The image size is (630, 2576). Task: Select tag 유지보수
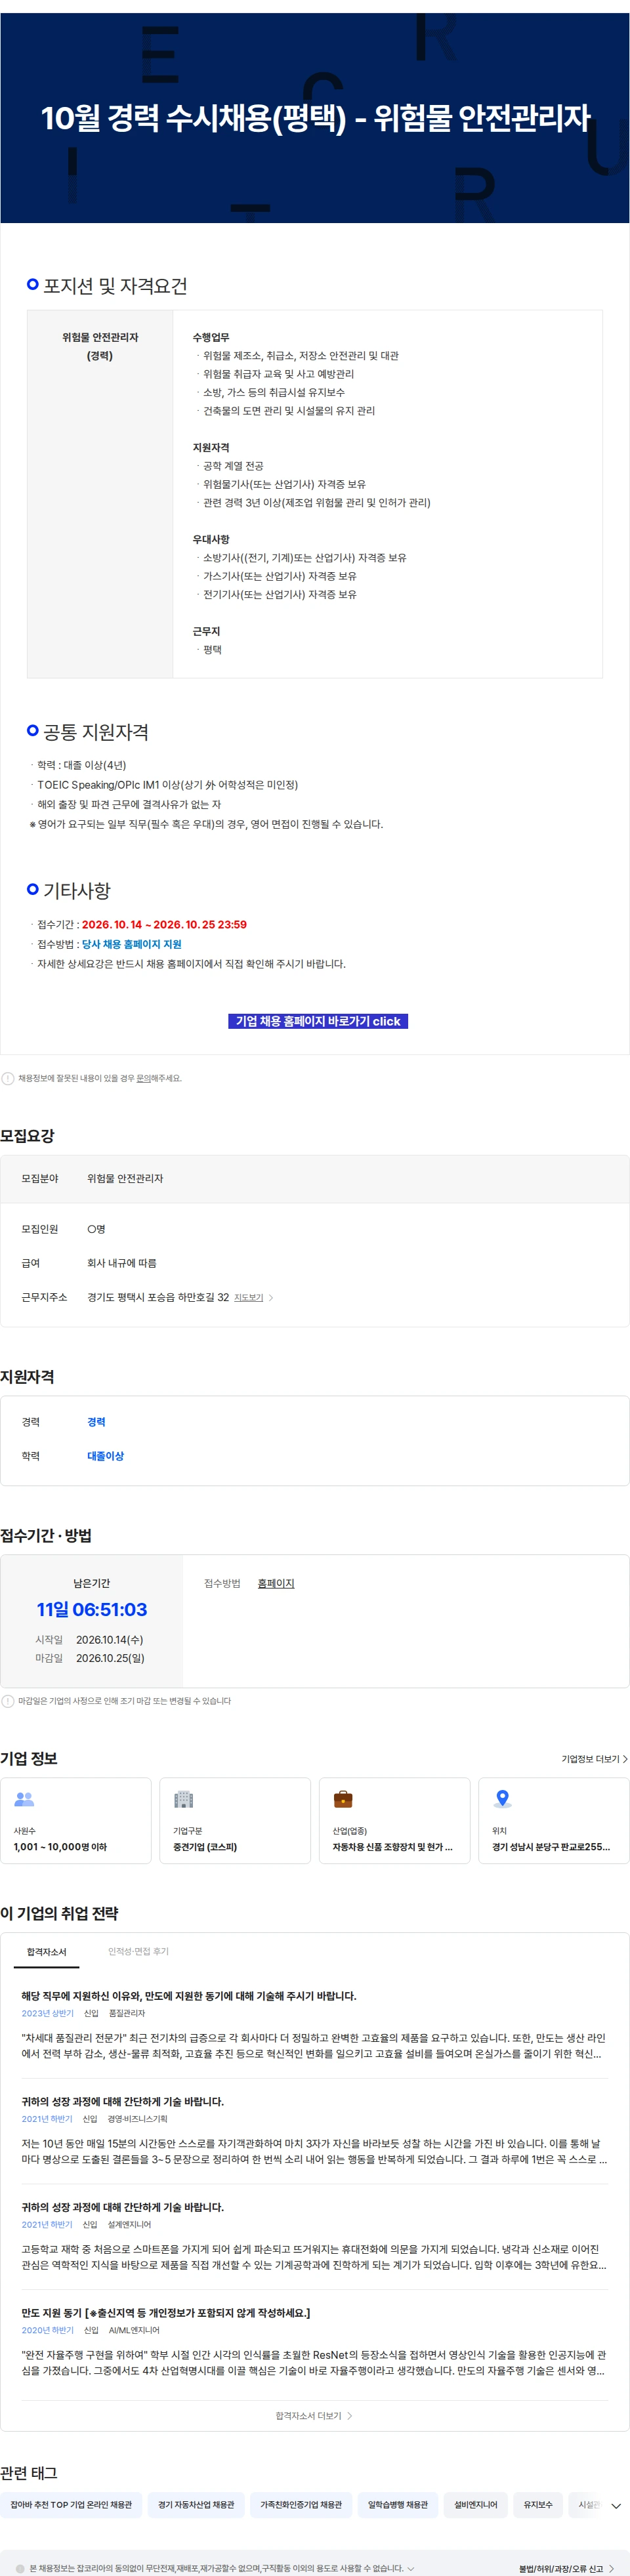[x=538, y=2505]
